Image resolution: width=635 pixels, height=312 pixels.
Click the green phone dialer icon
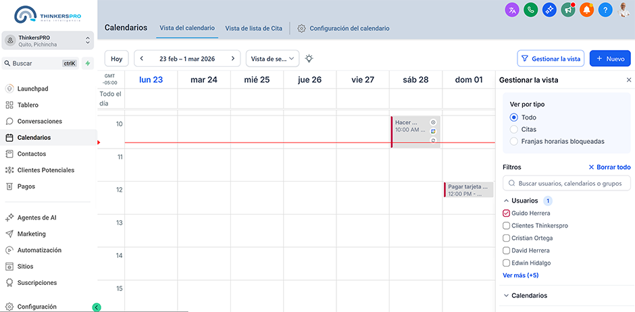coord(530,10)
